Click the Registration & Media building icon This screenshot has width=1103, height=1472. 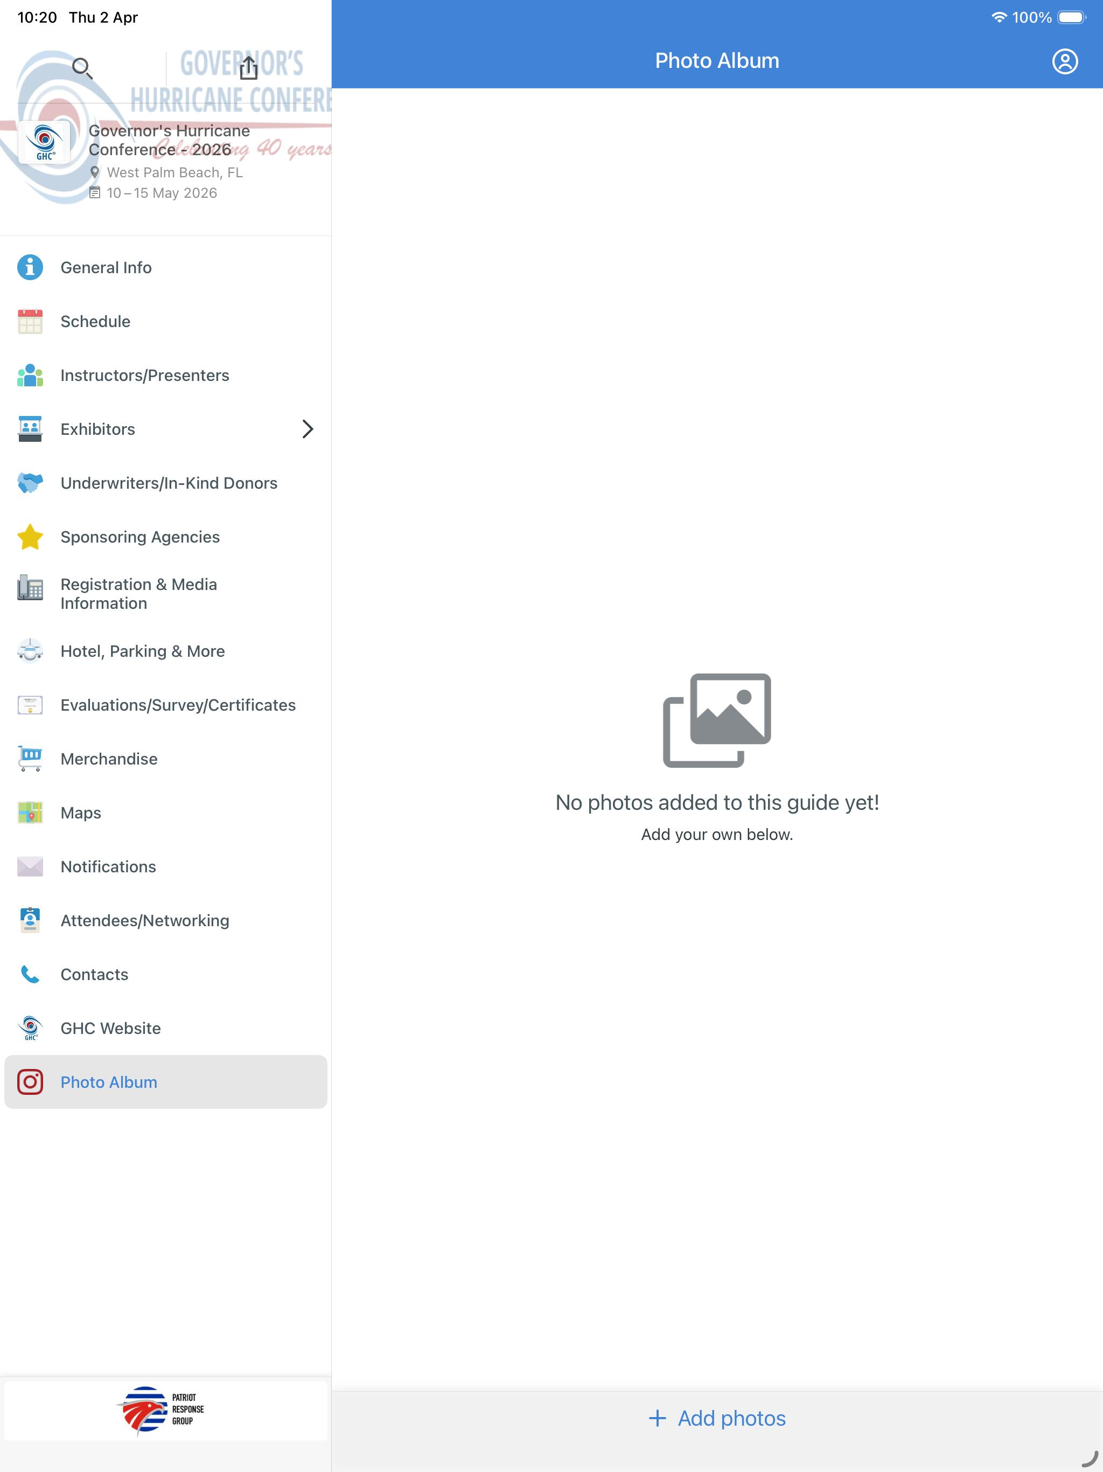coord(30,588)
